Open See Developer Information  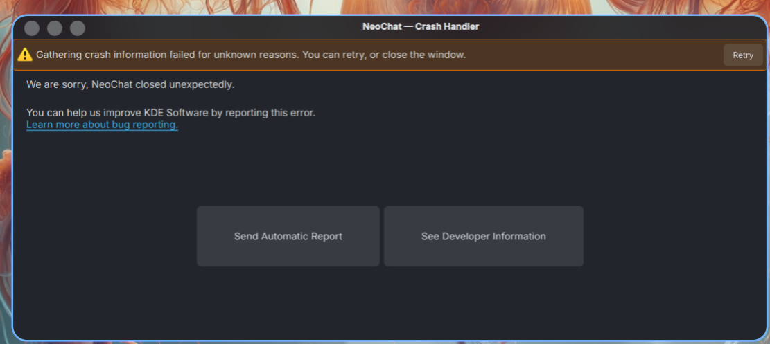pos(483,236)
